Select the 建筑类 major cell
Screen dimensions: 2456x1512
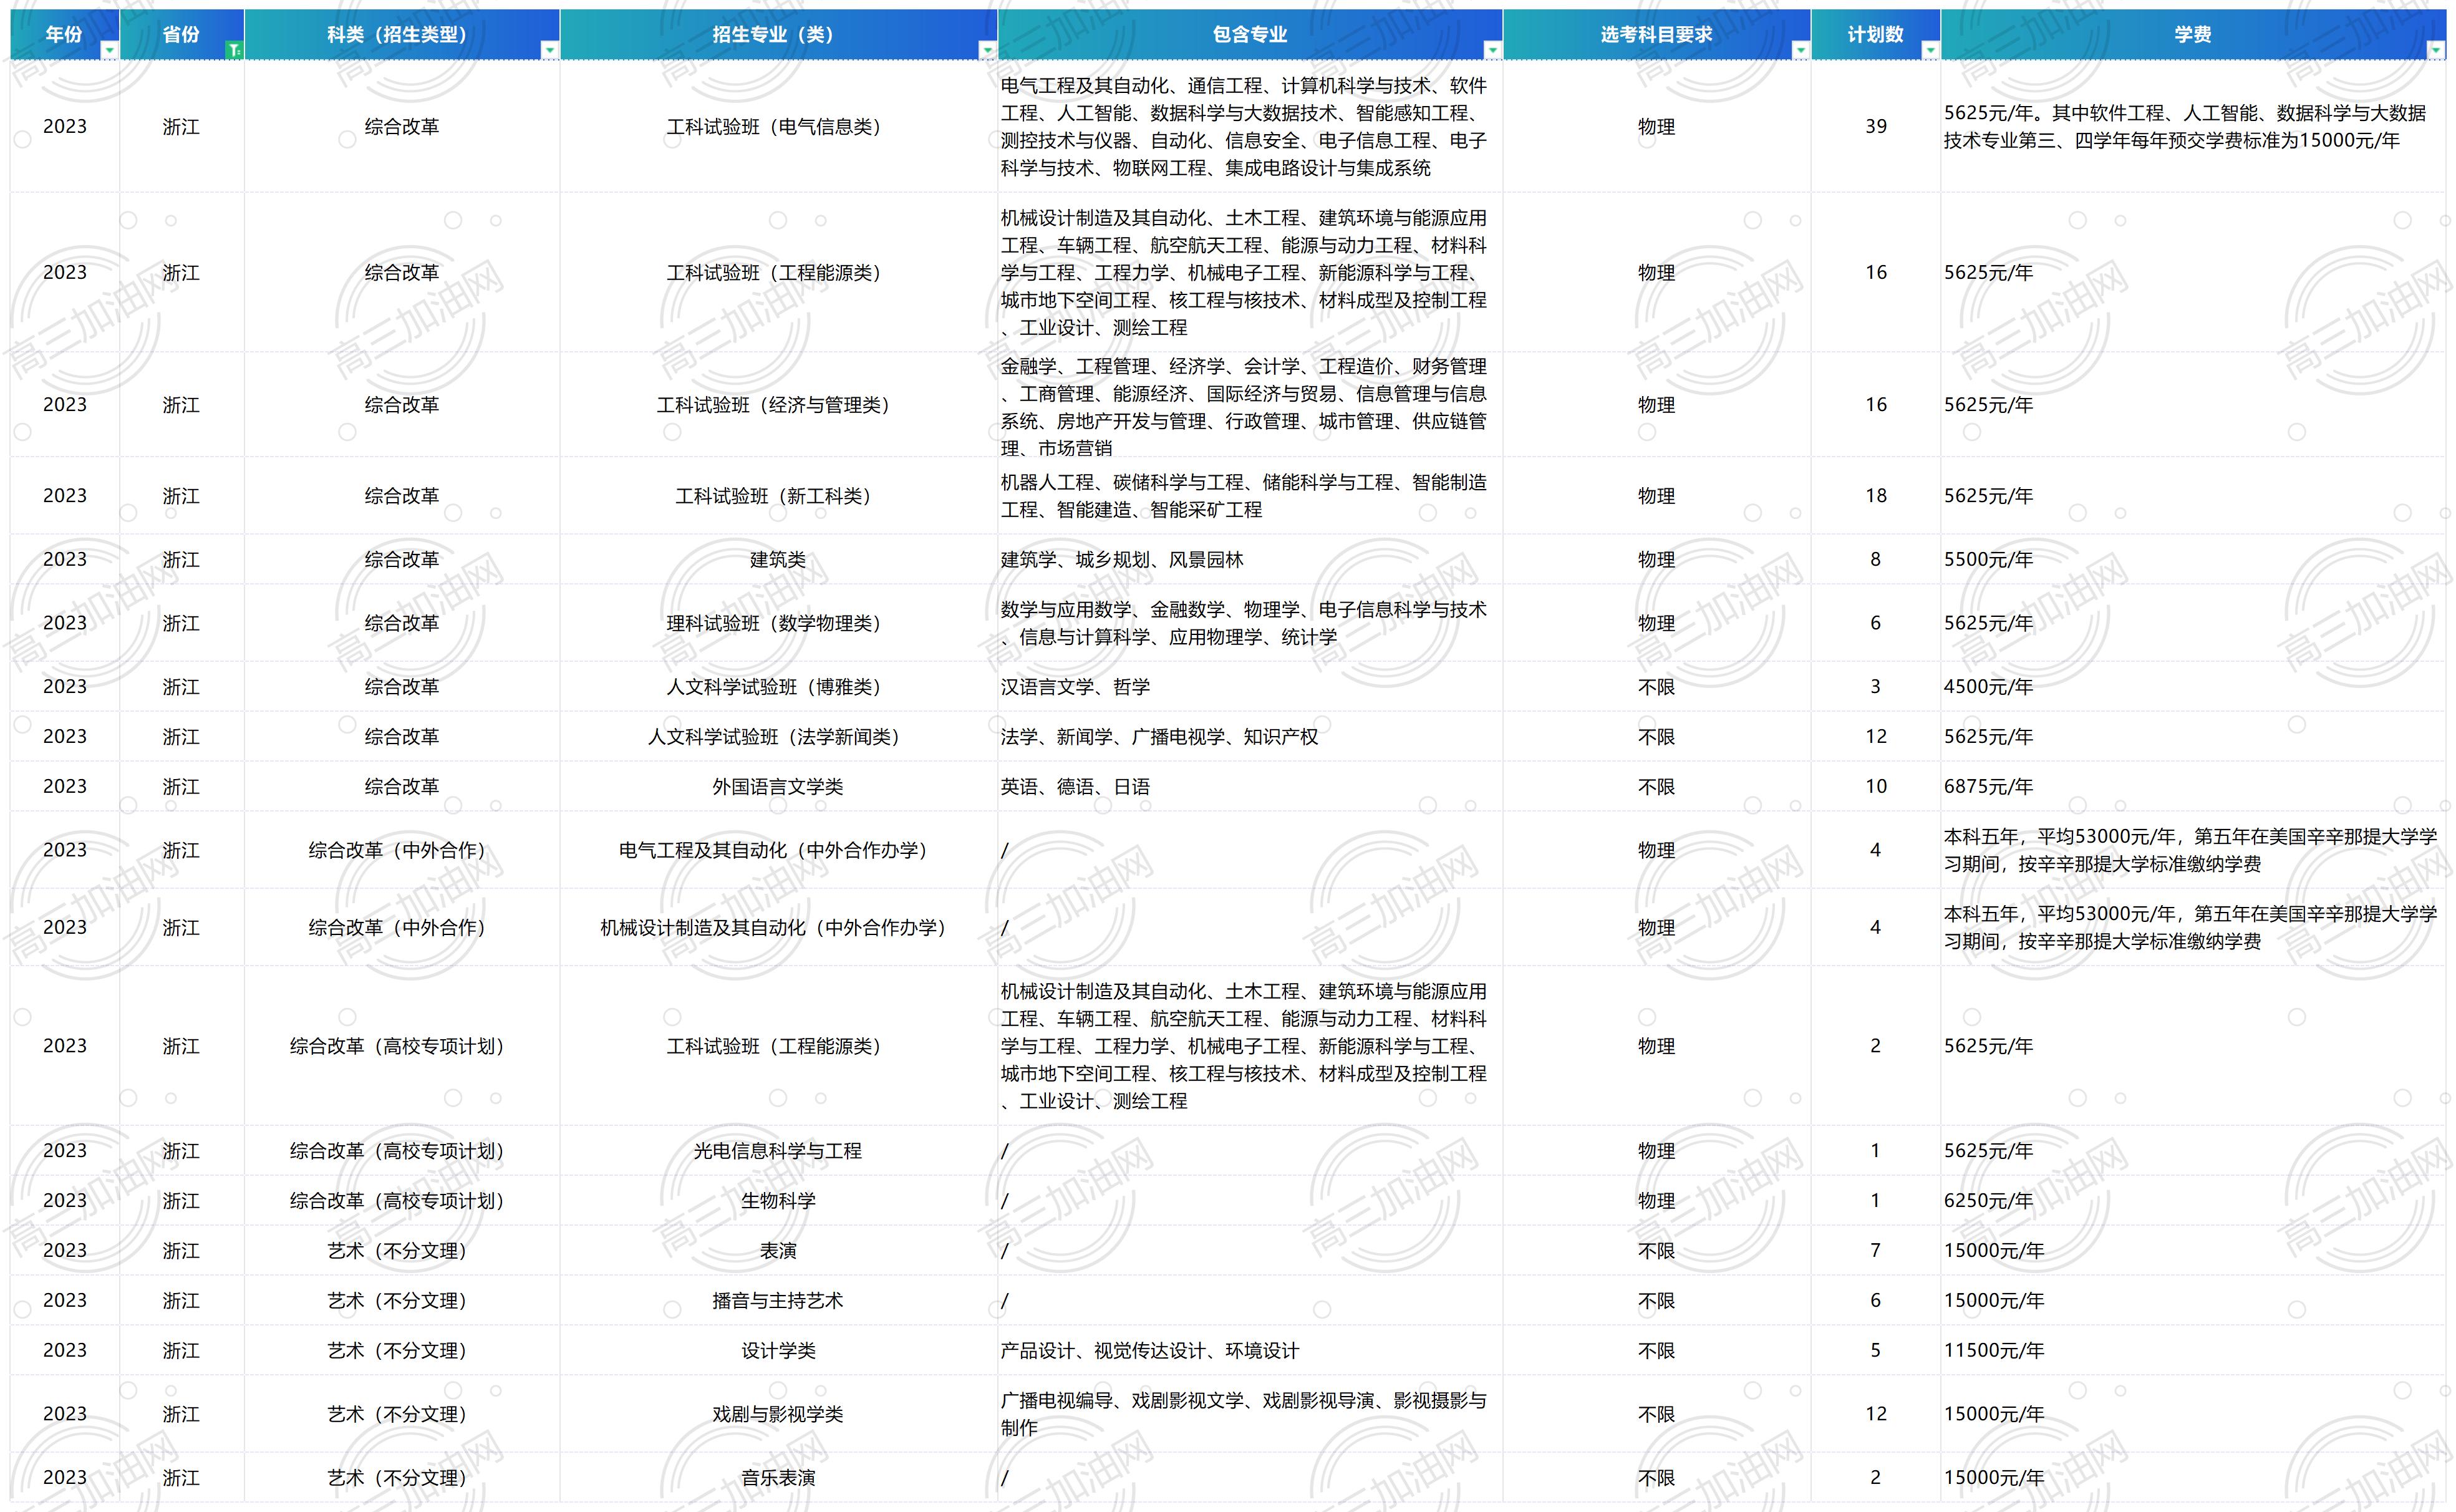(x=779, y=559)
